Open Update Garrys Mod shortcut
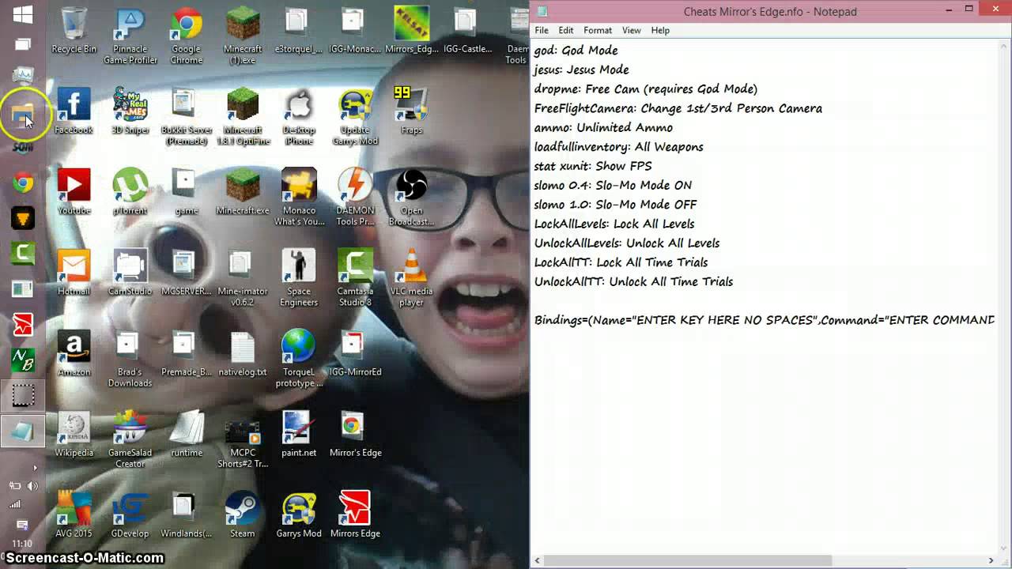The image size is (1012, 569). tap(355, 116)
